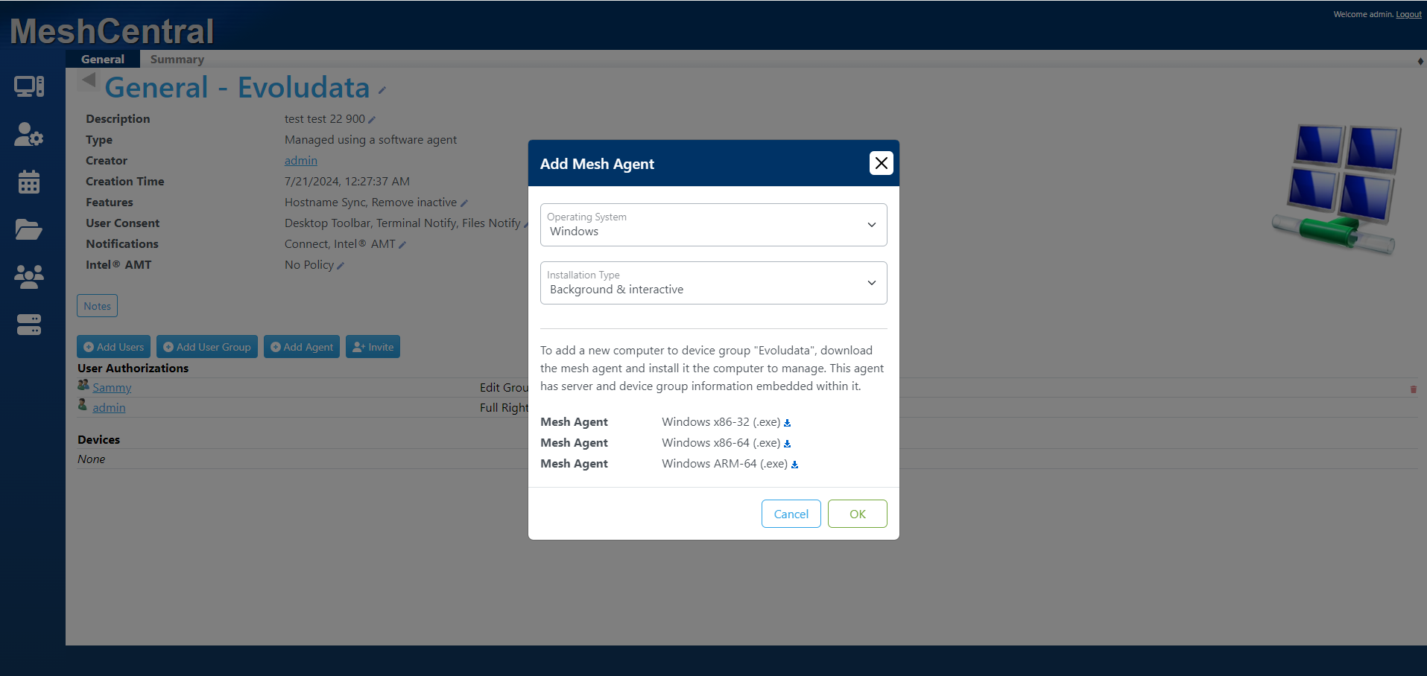Viewport: 1427px width, 676px height.
Task: Click the "Connect, Intel® AMT" value
Action: 340,244
